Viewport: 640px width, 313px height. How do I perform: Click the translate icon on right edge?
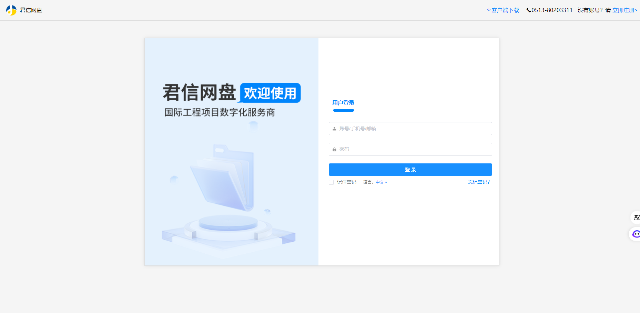click(x=636, y=218)
